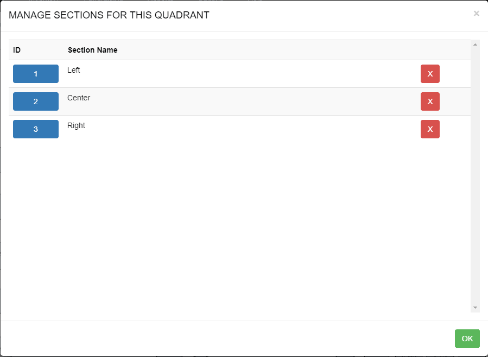Click the Right section name

pos(76,125)
